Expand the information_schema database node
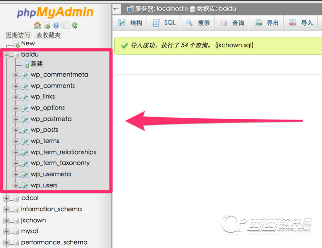 [7, 210]
